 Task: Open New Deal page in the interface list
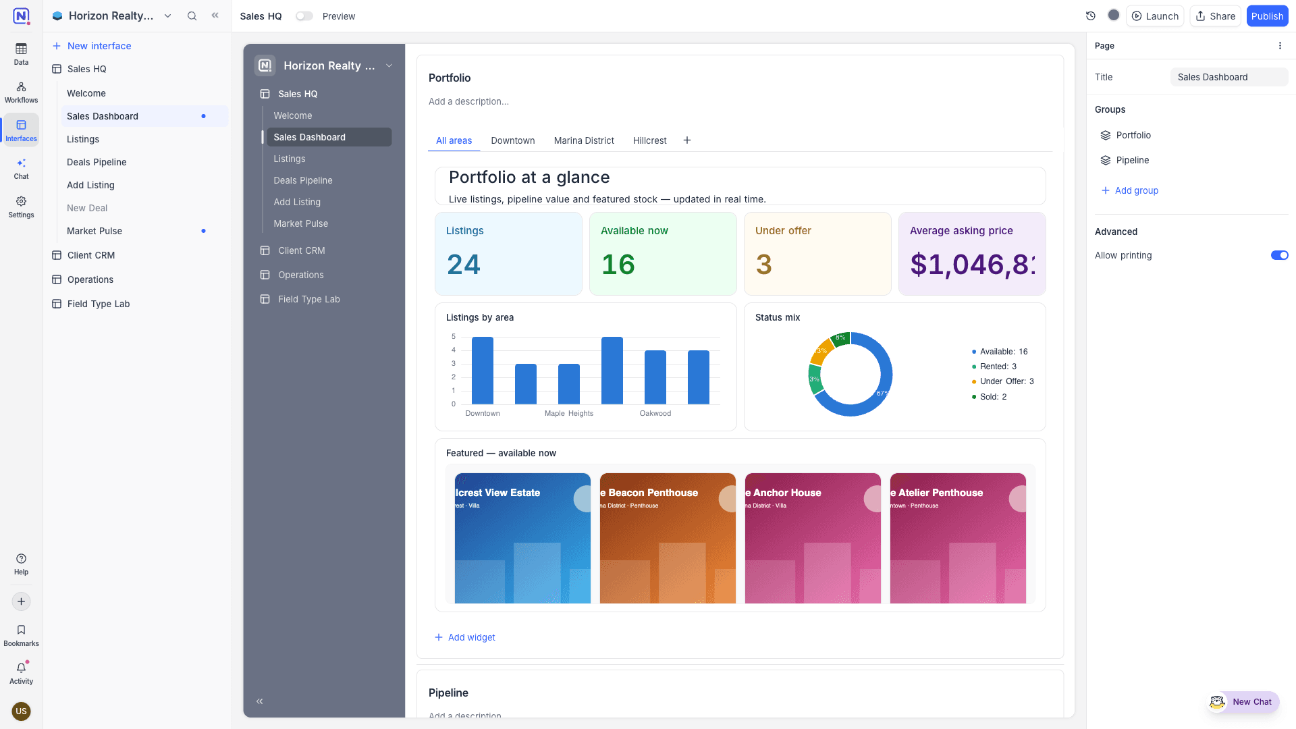144,208
